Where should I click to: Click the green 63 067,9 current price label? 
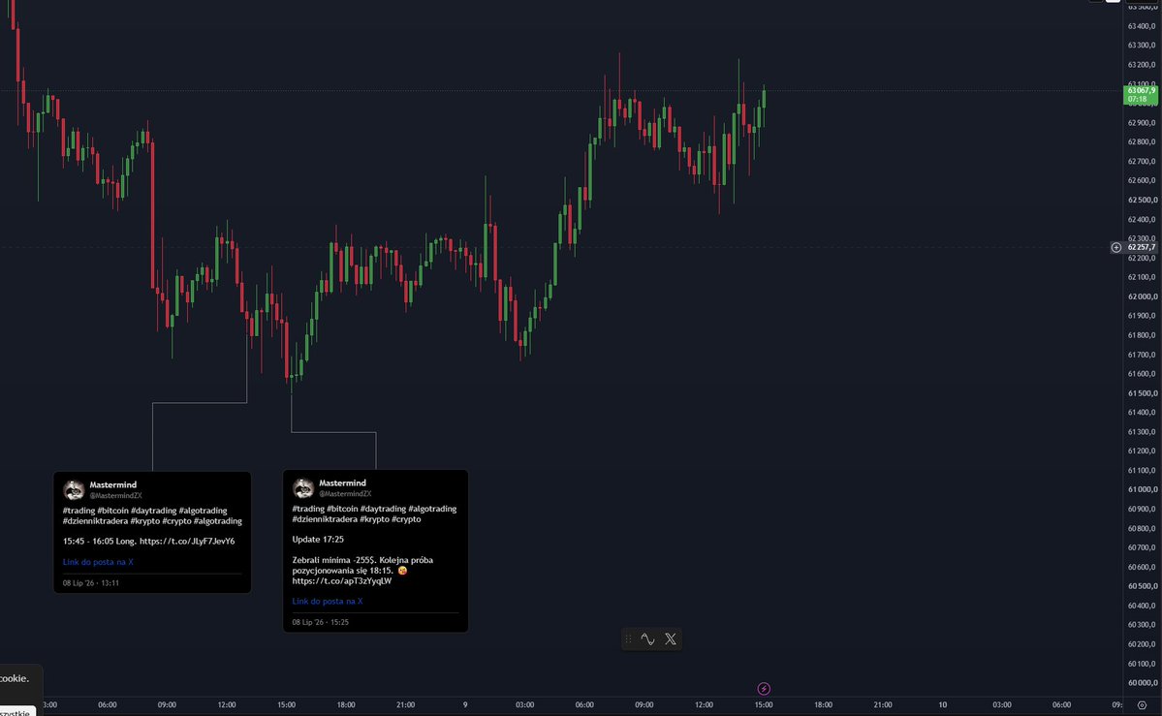1142,94
